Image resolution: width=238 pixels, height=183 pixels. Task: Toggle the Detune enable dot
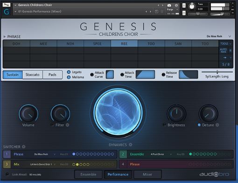point(199,125)
